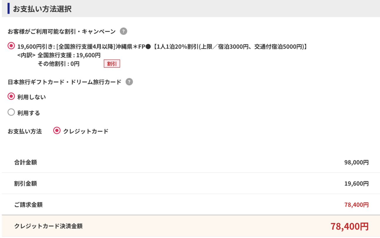Open help icon beside ギフトカード・ドリーム旅行カード heading
380x238 pixels.
coord(129,82)
